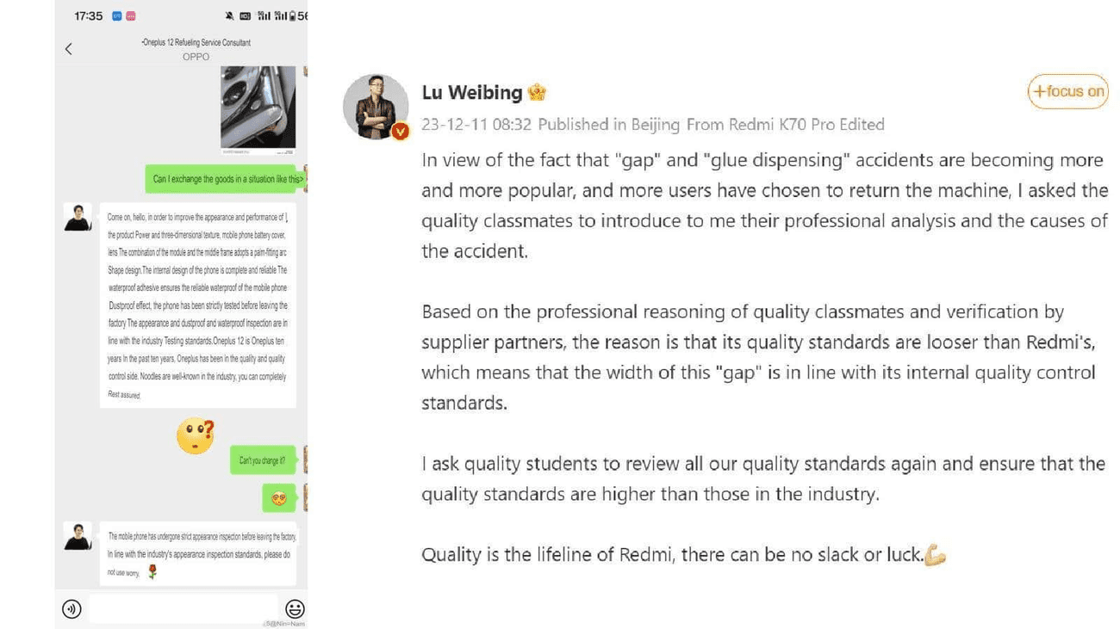1120x629 pixels.
Task: Switch to voice input in the chat bar
Action: point(72,609)
